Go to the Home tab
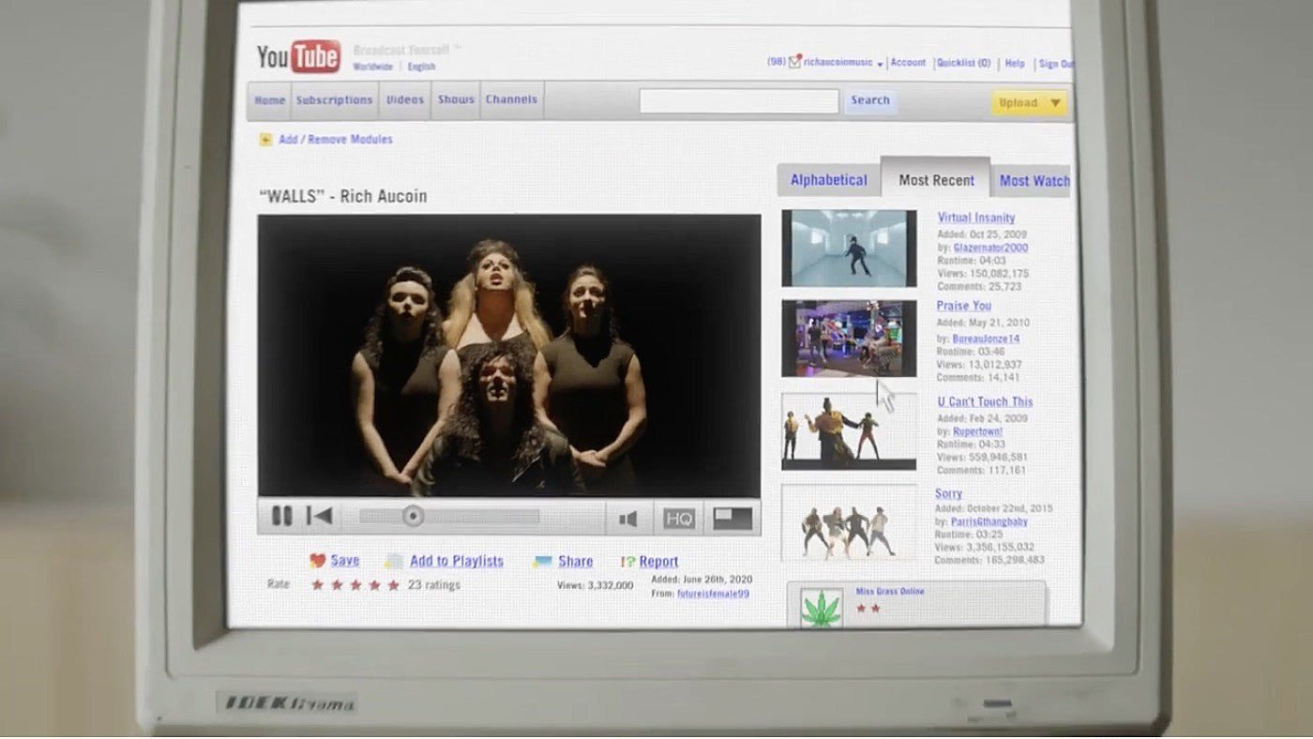The height and width of the screenshot is (739, 1313). tap(269, 100)
